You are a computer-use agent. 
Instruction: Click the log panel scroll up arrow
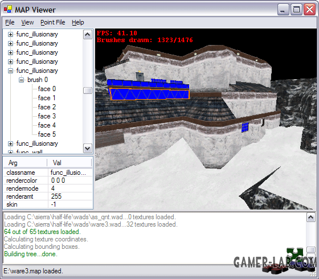310,218
